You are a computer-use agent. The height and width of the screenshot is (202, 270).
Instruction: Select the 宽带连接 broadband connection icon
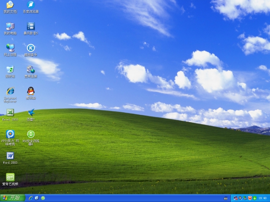pyautogui.click(x=31, y=69)
